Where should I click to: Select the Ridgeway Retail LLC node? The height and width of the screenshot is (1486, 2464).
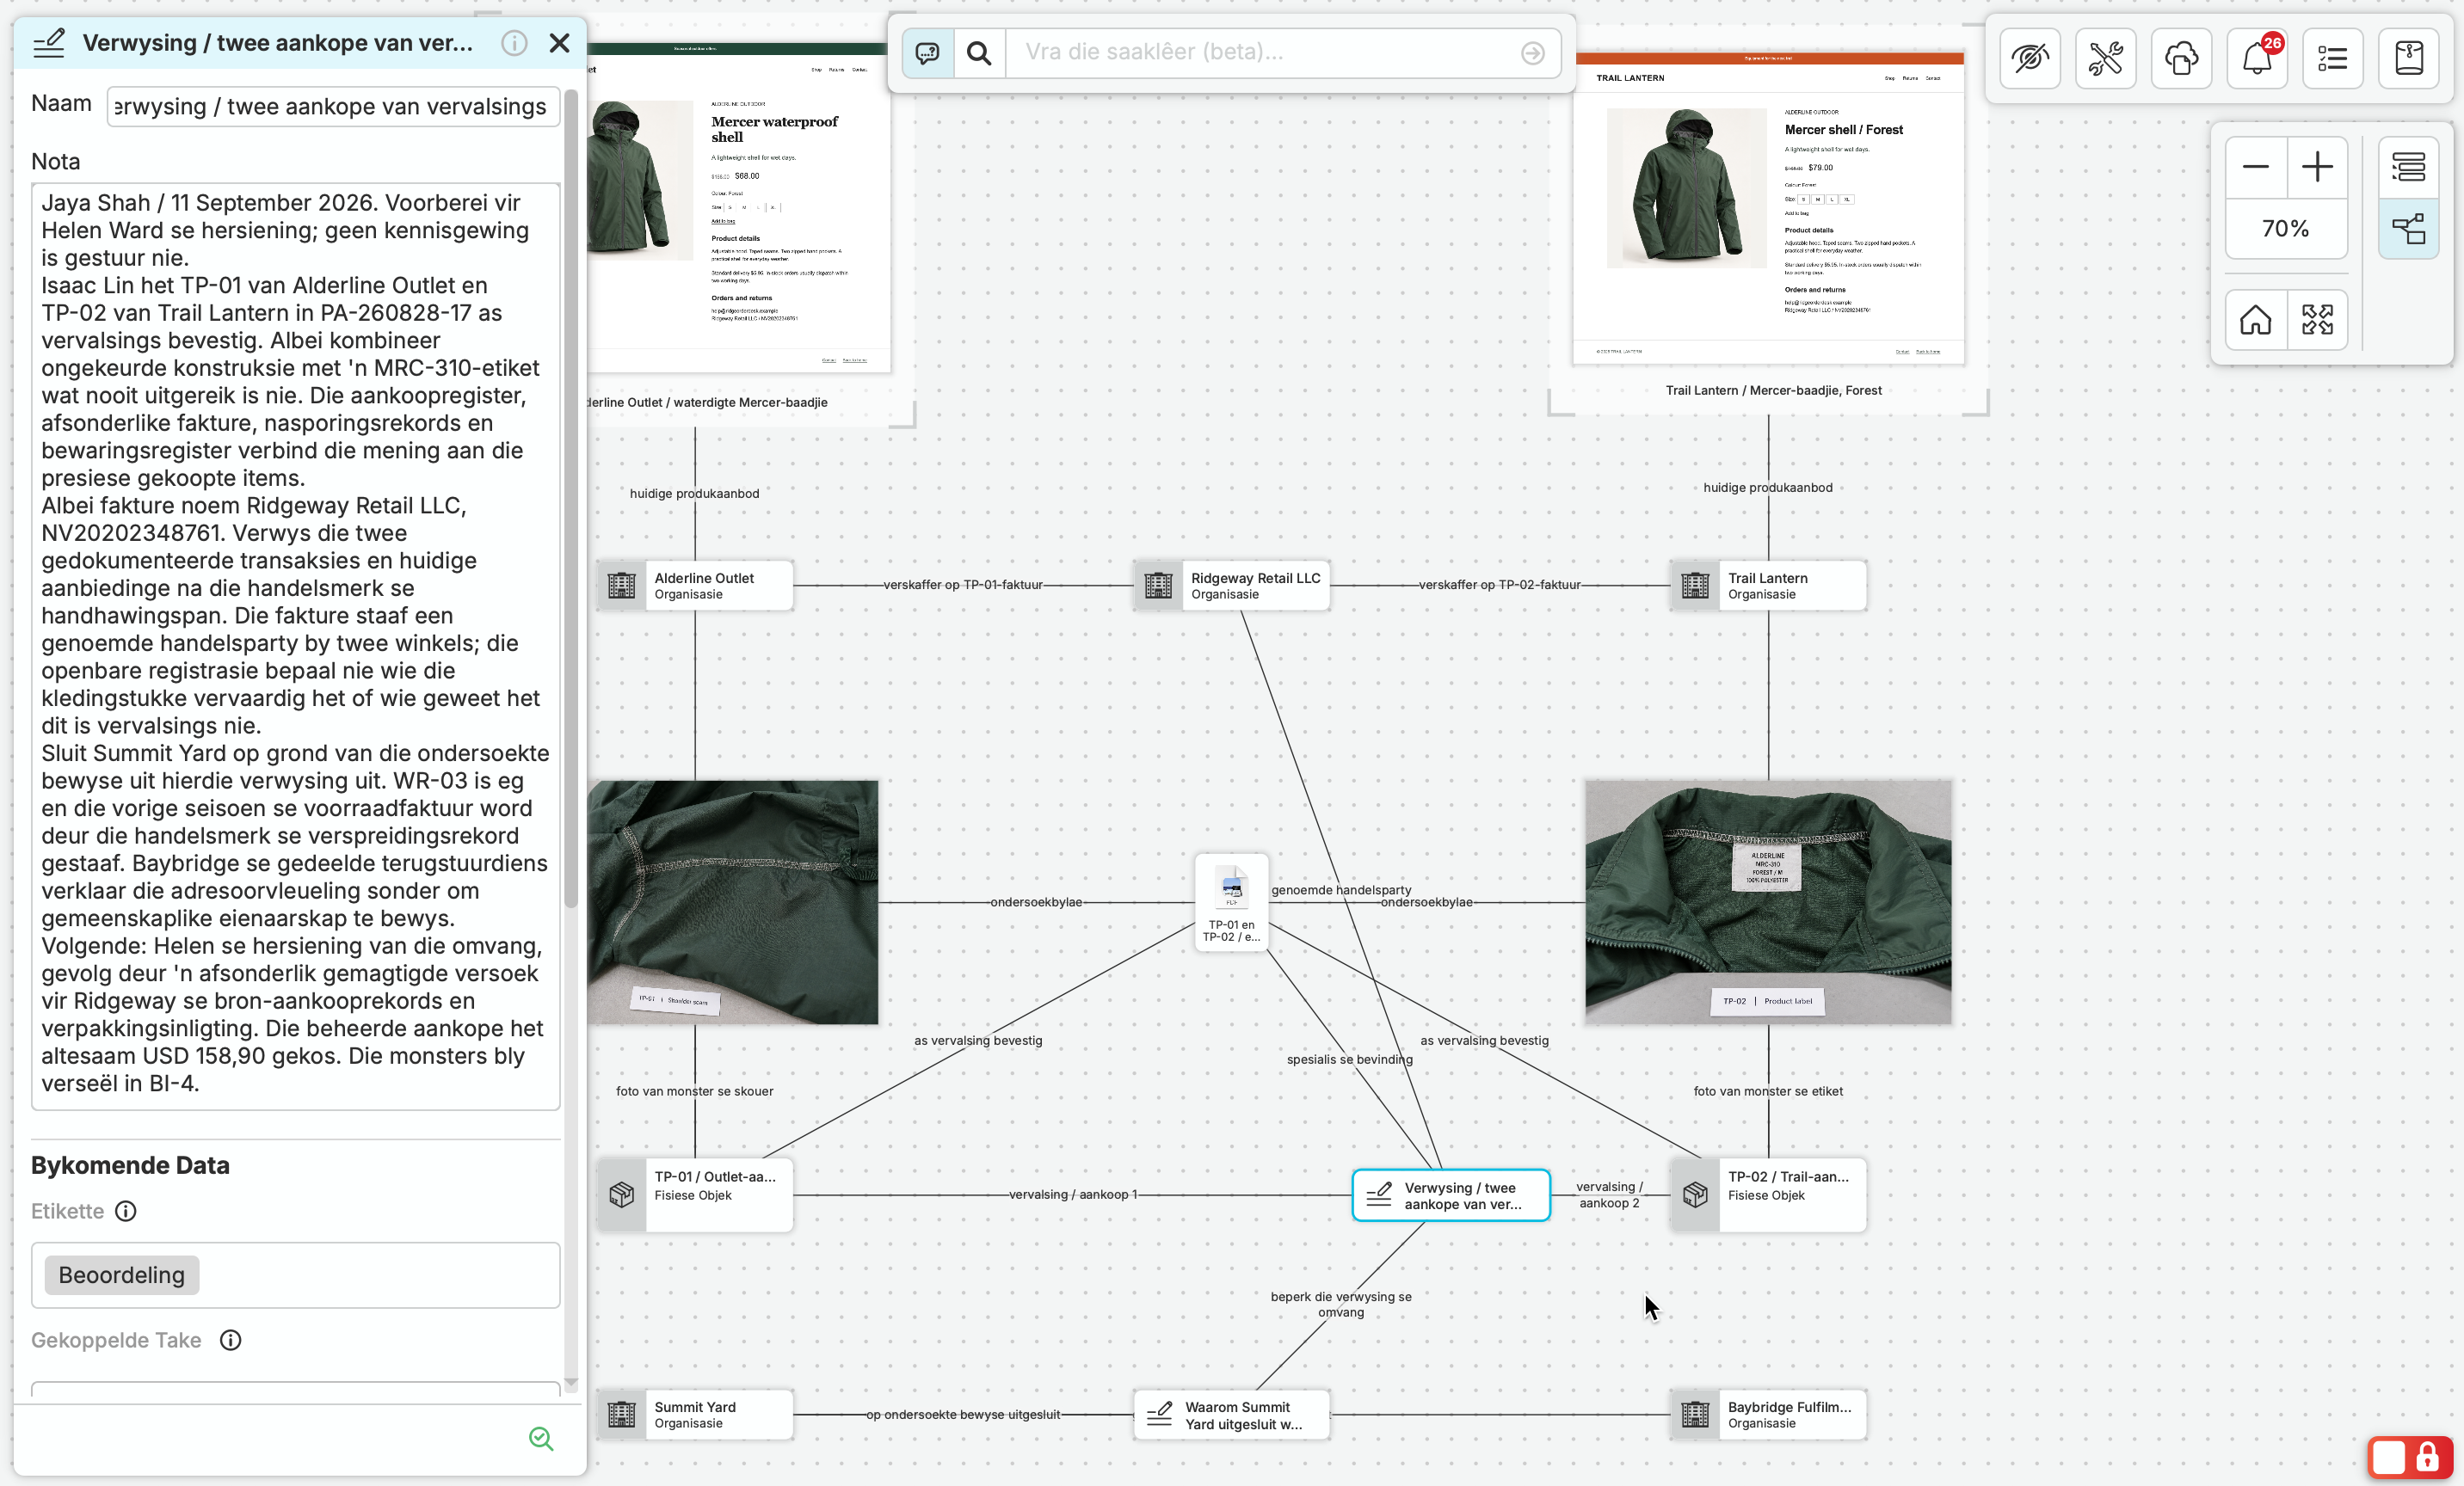(1232, 586)
